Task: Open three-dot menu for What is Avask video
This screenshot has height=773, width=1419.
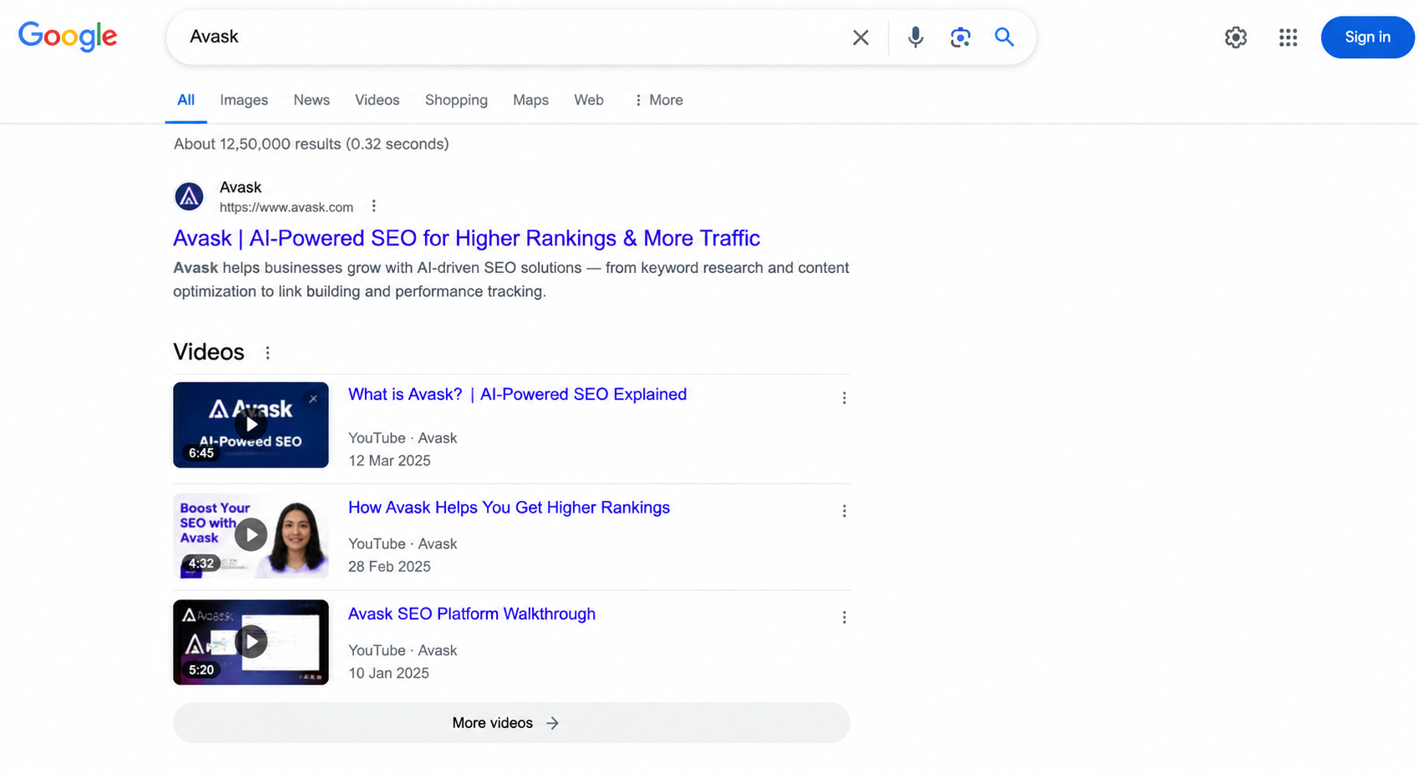Action: tap(844, 398)
